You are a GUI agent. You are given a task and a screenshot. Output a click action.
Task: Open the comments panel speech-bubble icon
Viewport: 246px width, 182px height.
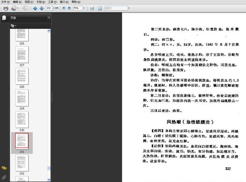[x=4, y=168]
